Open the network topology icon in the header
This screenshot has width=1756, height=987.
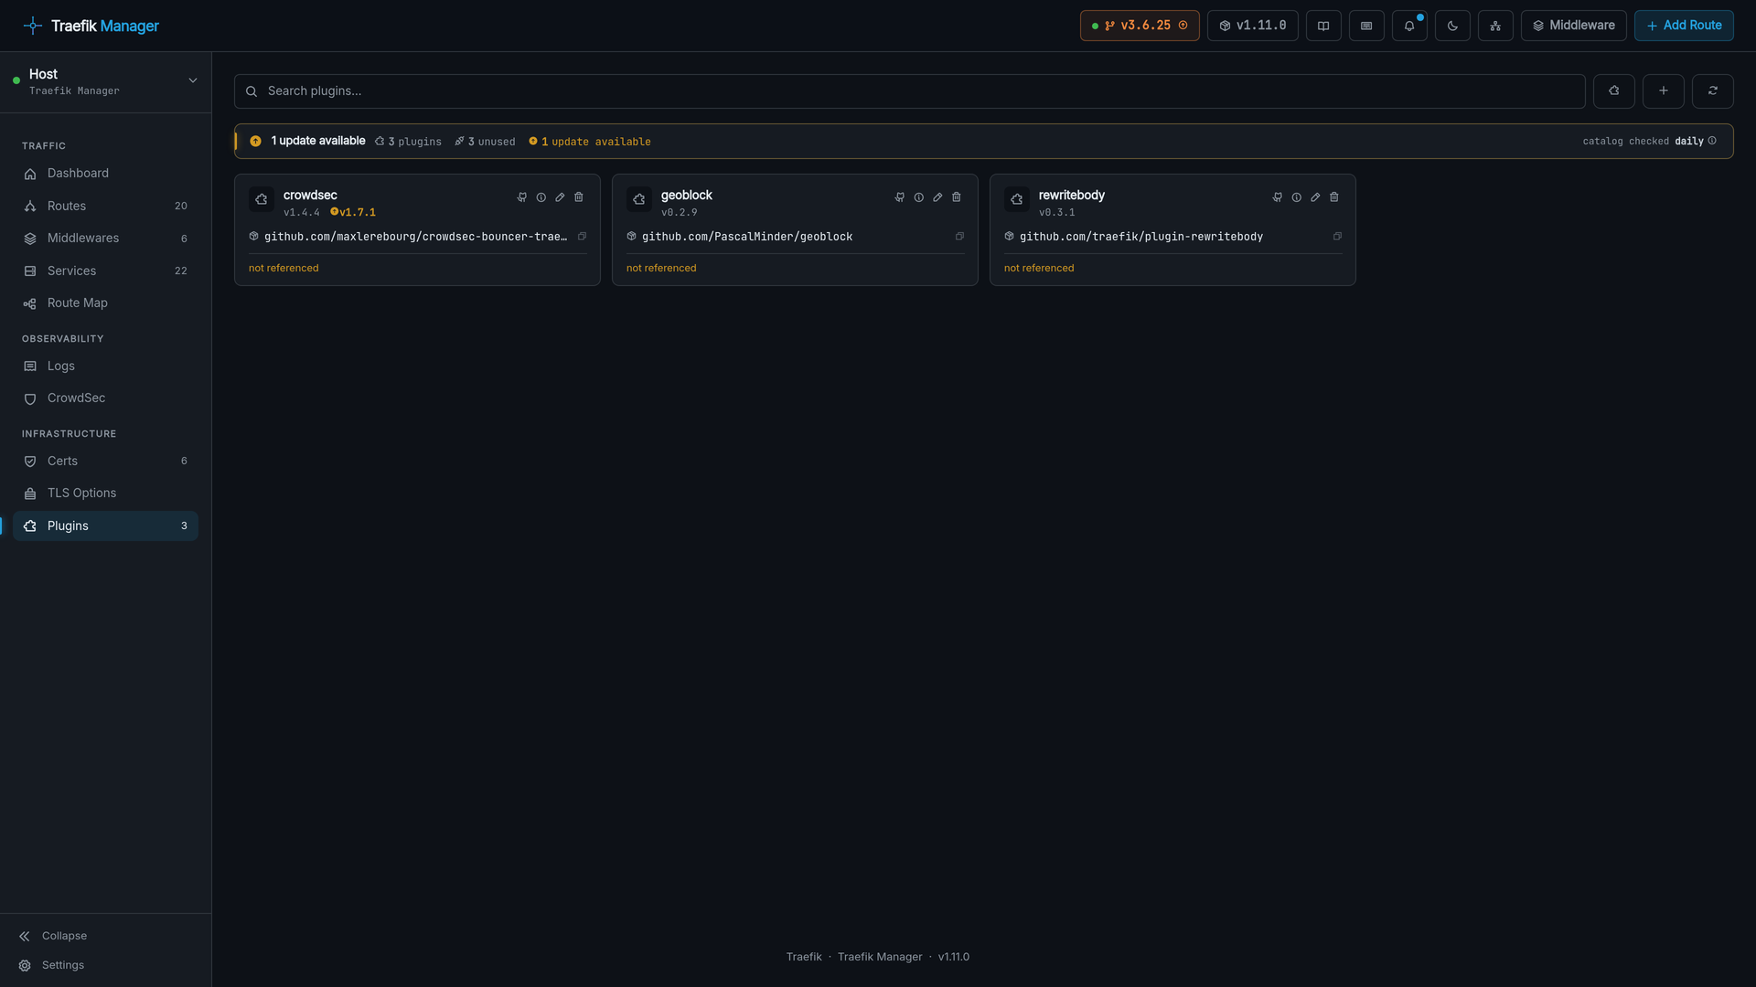point(1495,26)
